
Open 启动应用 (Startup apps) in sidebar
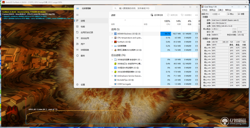91,38
